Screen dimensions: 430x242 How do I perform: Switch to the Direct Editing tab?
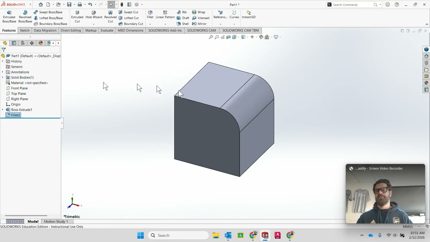[71, 30]
